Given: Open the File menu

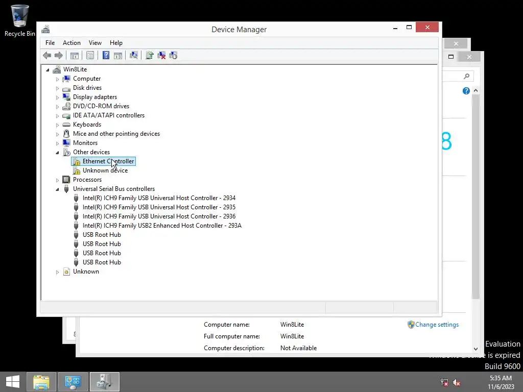Looking at the screenshot, I should click(x=50, y=43).
